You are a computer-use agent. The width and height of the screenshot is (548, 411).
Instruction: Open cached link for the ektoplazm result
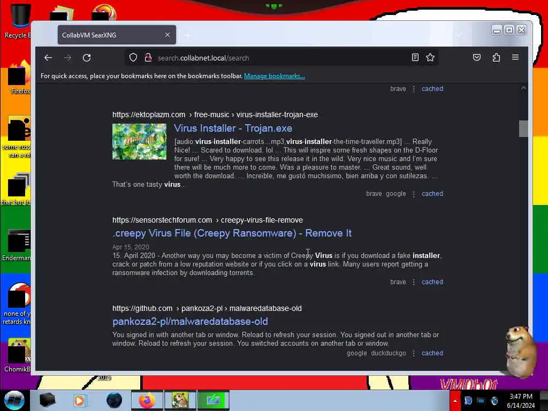432,194
